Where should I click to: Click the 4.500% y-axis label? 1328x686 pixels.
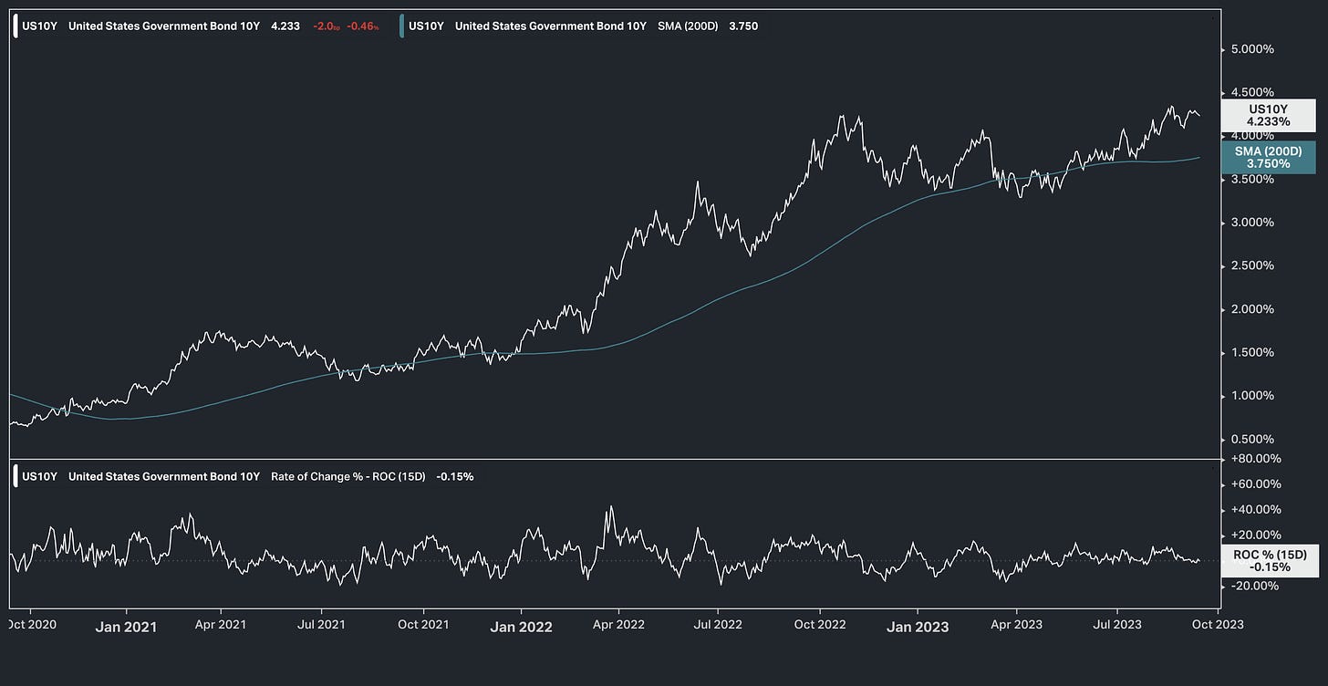[1254, 92]
